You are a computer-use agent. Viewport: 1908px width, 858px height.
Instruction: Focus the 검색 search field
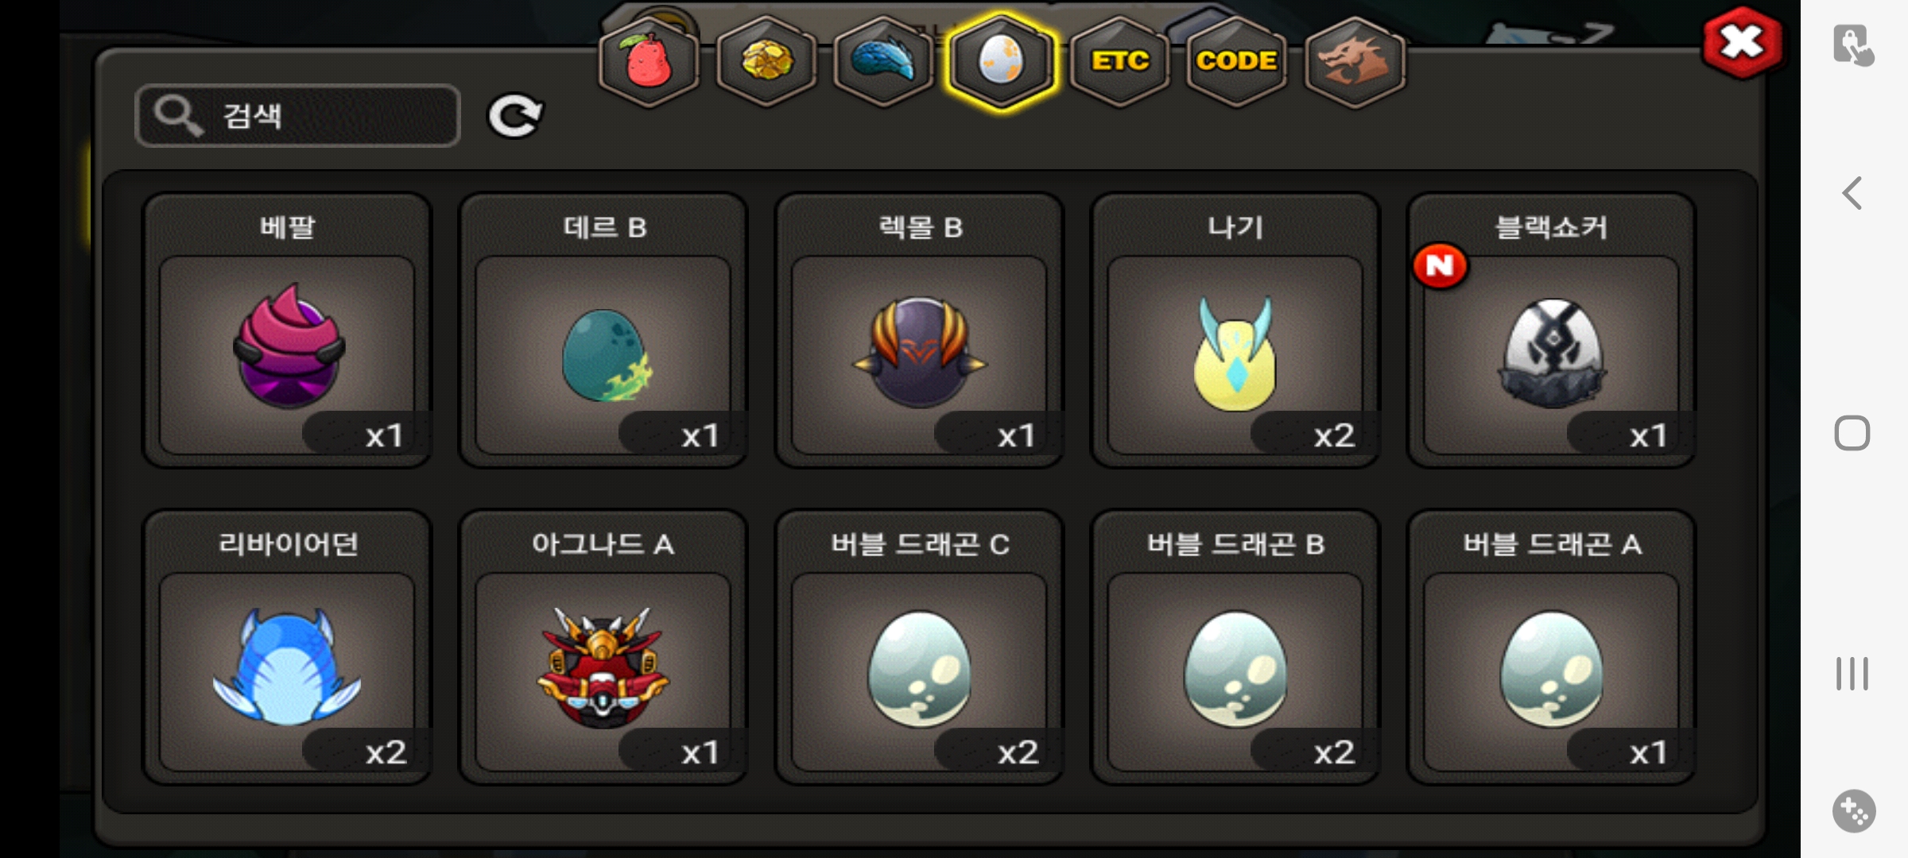pyautogui.click(x=297, y=116)
